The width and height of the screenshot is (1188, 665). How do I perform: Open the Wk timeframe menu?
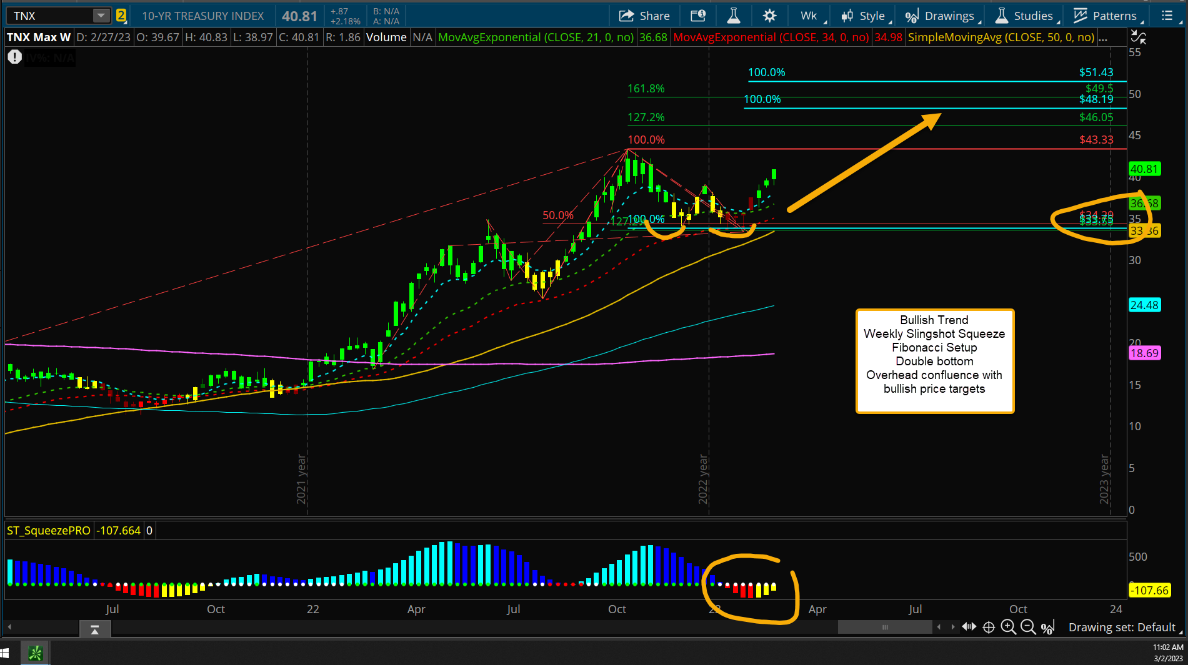pos(808,16)
